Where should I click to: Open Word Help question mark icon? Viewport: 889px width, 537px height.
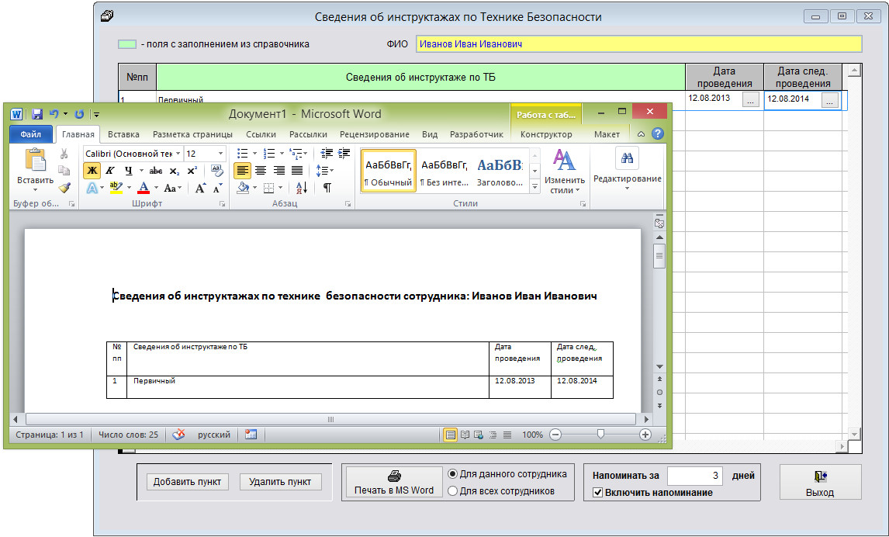coord(657,134)
